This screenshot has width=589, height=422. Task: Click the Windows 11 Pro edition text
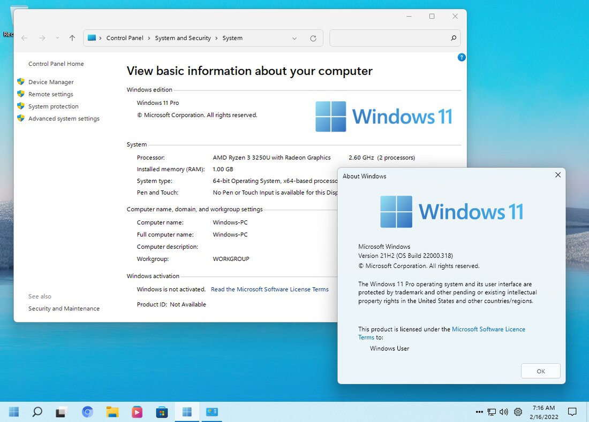coord(158,103)
